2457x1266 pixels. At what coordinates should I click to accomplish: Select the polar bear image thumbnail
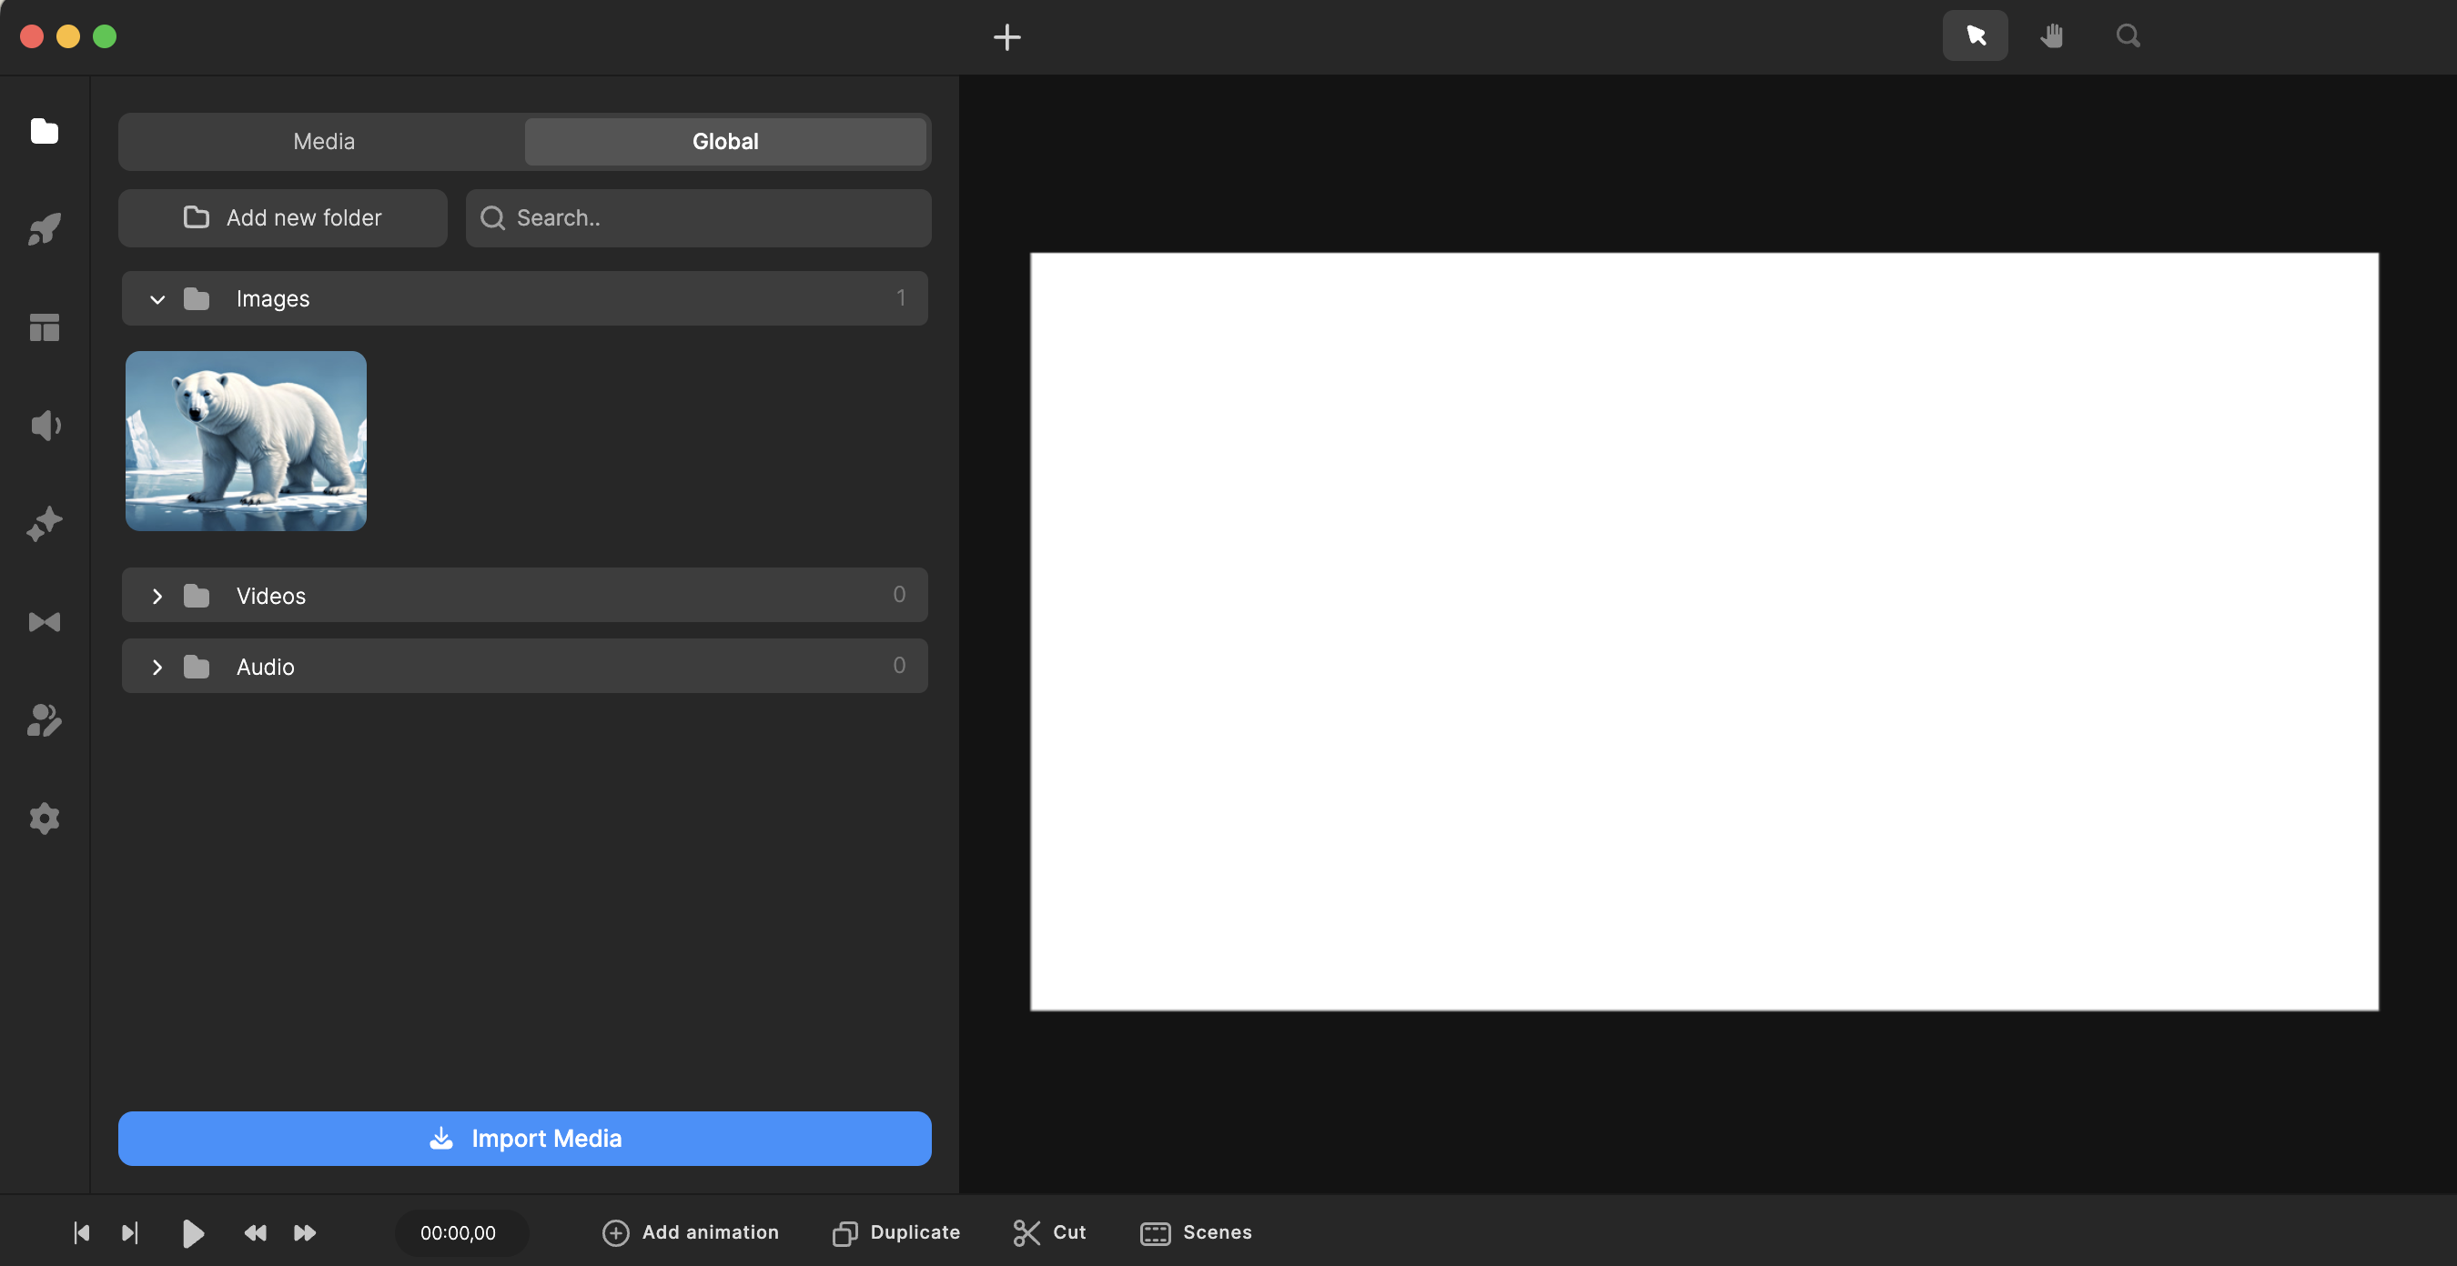[x=246, y=440]
